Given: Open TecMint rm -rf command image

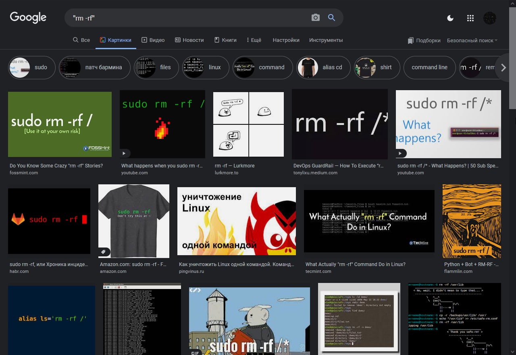Looking at the screenshot, I should [x=369, y=221].
